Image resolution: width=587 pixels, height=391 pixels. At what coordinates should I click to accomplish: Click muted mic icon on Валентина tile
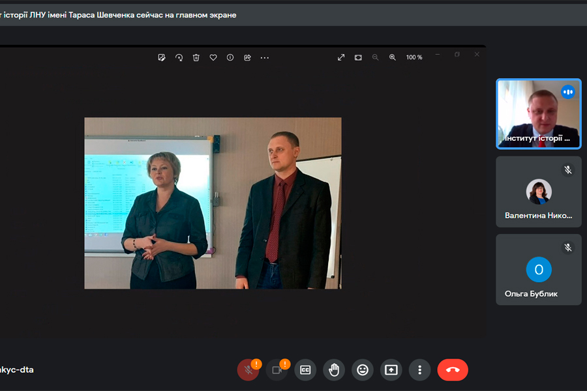point(568,170)
